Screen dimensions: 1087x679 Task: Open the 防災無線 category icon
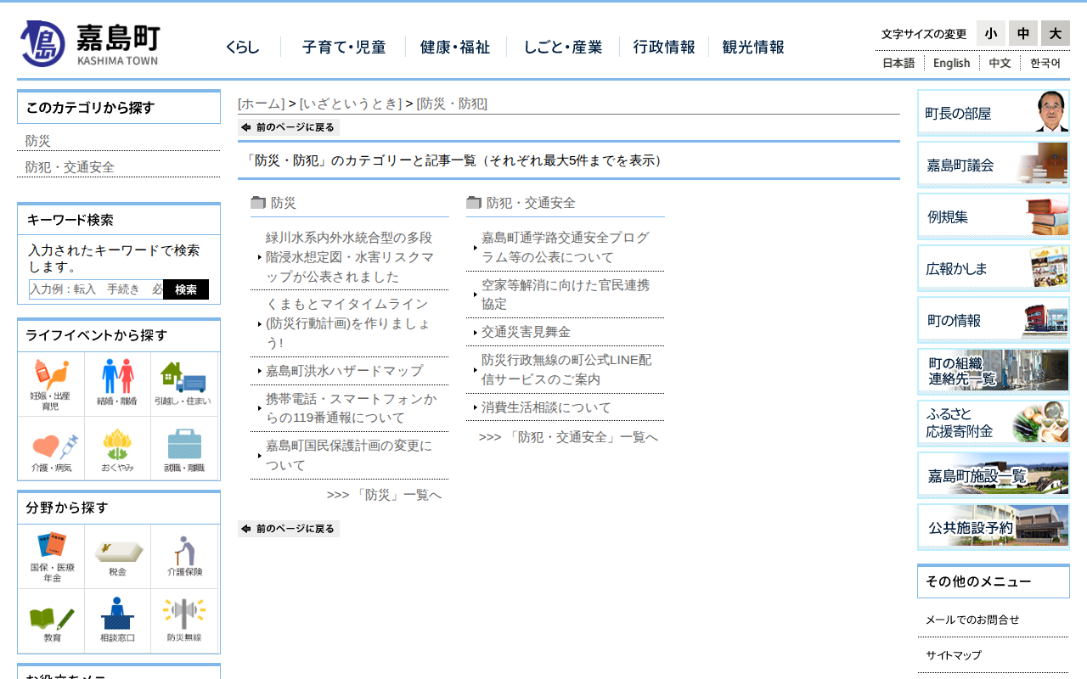[184, 621]
